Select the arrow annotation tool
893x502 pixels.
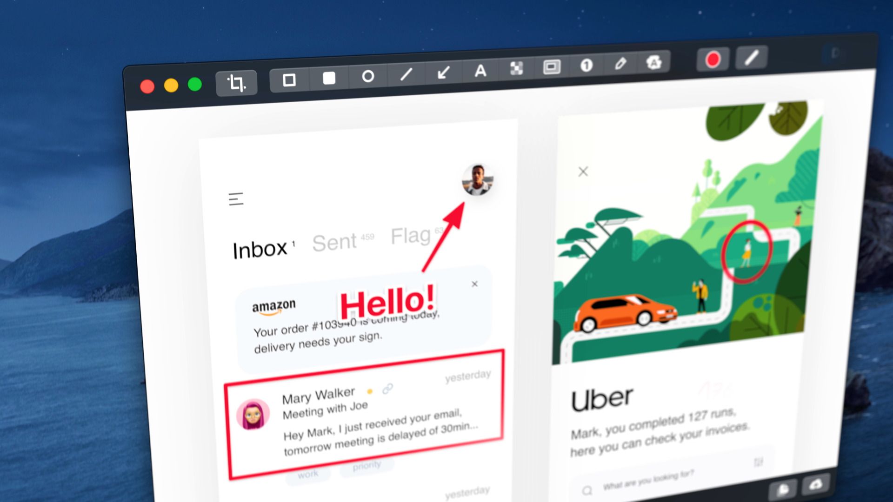pyautogui.click(x=444, y=73)
